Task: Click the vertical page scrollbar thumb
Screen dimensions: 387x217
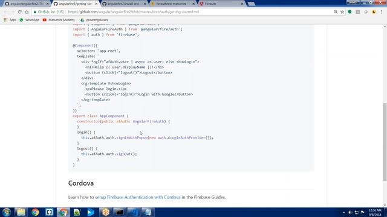Action: (385, 142)
